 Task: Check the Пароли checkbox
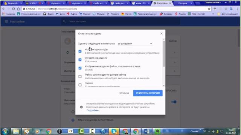(80, 85)
